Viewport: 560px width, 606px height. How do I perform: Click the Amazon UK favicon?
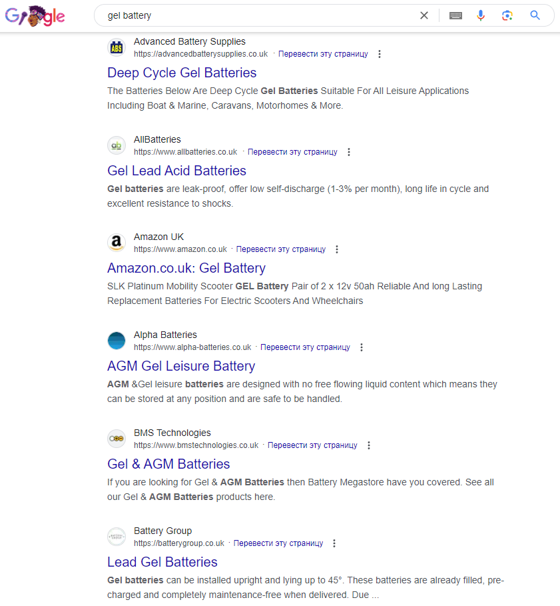pyautogui.click(x=116, y=243)
